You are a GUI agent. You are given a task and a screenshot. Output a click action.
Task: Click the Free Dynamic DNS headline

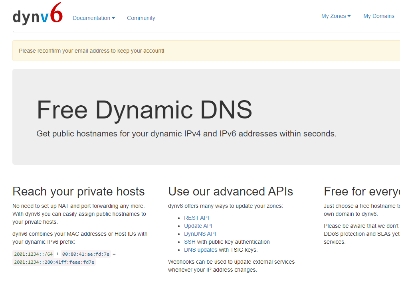(x=144, y=110)
